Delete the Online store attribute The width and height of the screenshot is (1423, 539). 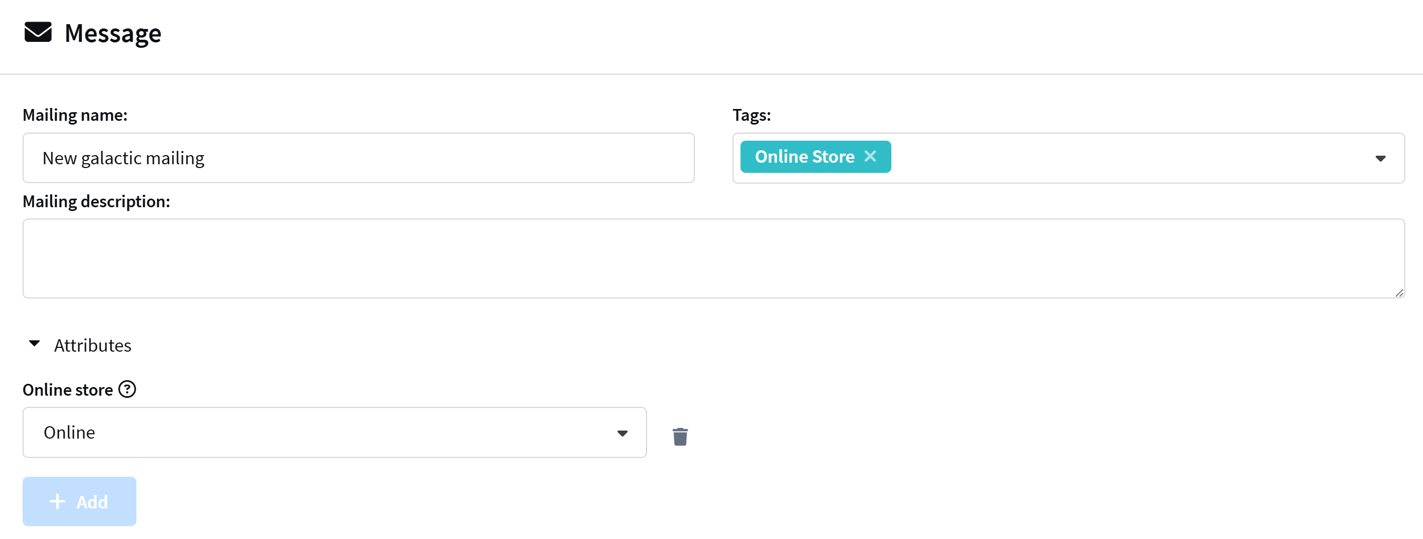[680, 436]
